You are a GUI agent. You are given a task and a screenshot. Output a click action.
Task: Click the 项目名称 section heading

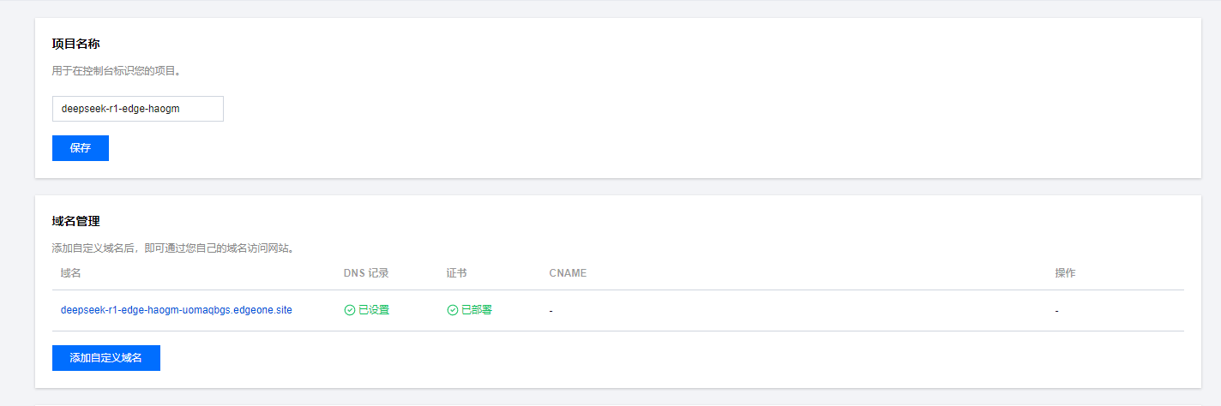[76, 44]
